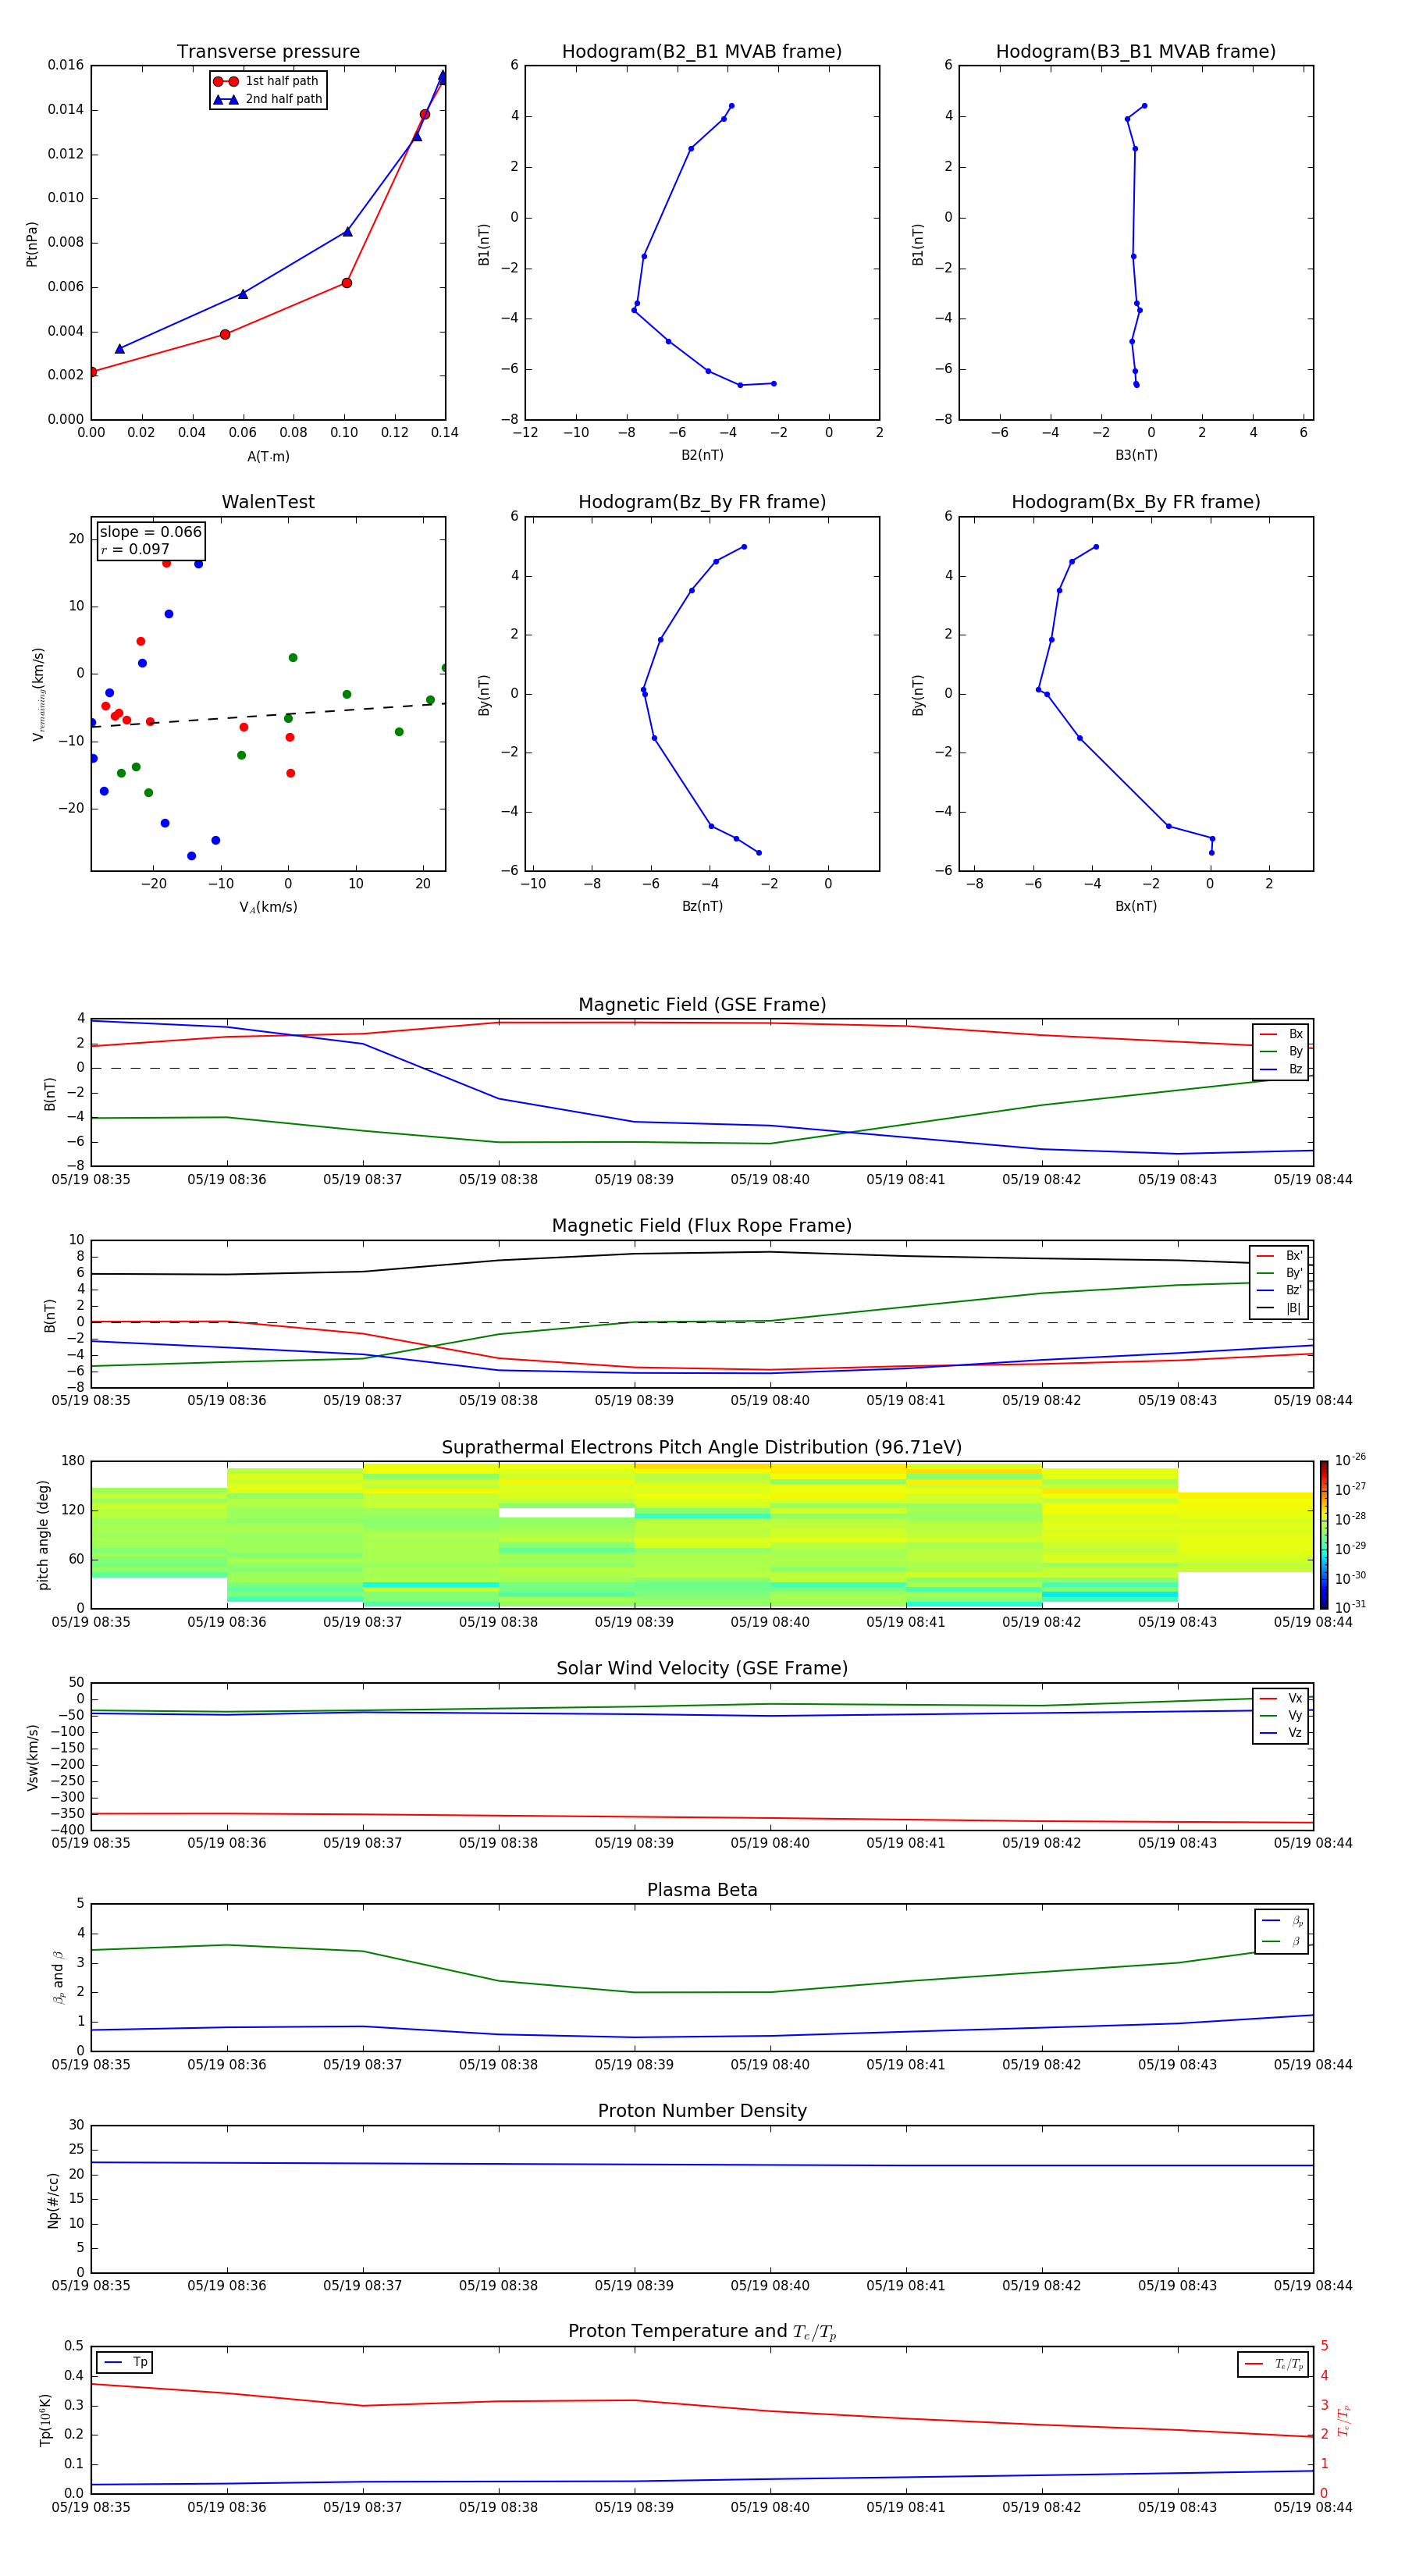Select Vy in the velocity legend
Screen dimensions: 1405x2576
[x=1281, y=1716]
